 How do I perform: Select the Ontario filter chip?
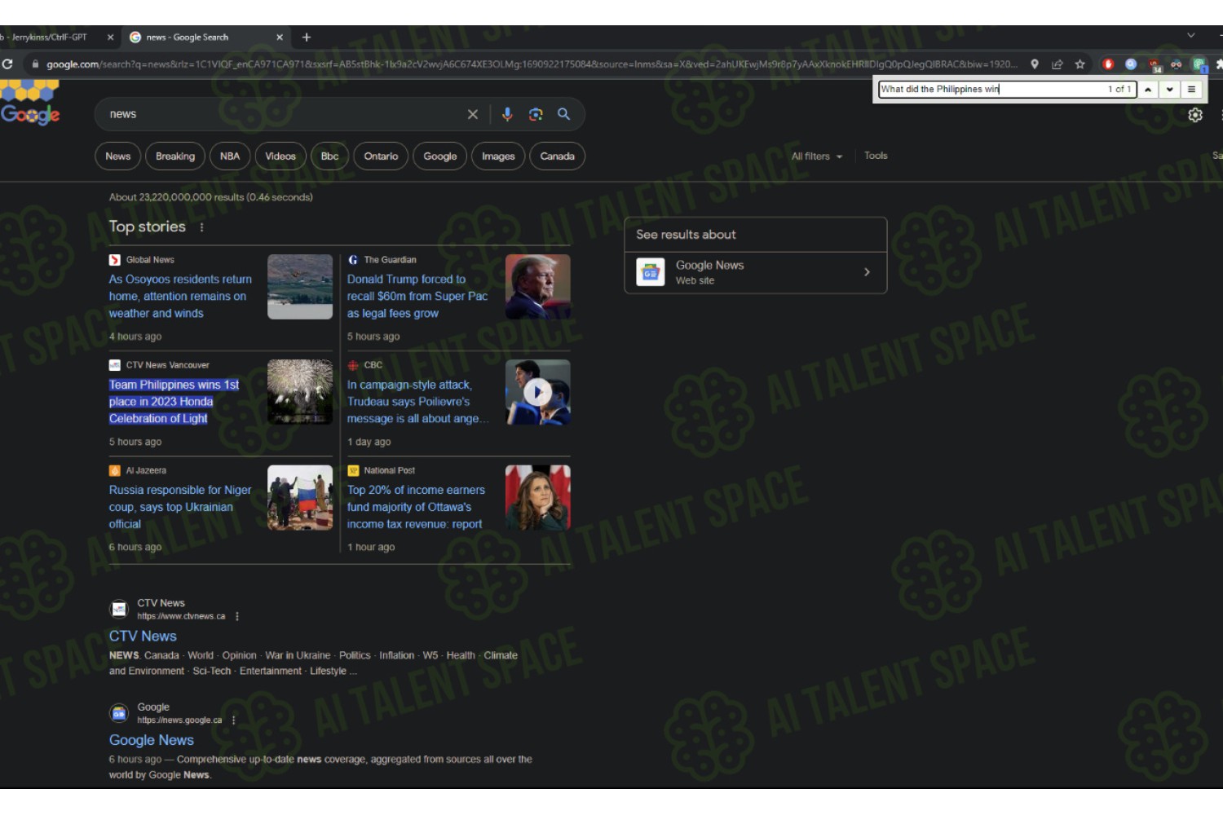pyautogui.click(x=381, y=156)
